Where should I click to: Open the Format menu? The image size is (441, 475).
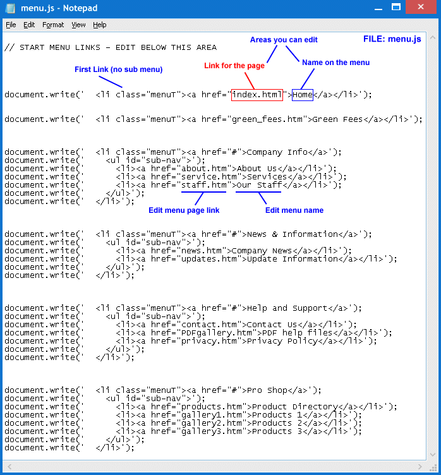[x=53, y=25]
